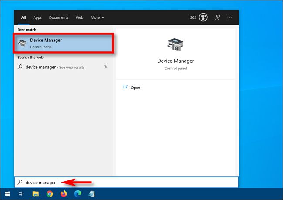
Task: Open Task View from the taskbar
Action: click(21, 193)
